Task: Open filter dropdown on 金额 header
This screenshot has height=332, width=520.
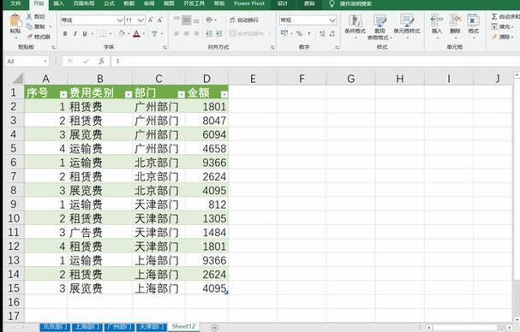Action: tap(224, 95)
